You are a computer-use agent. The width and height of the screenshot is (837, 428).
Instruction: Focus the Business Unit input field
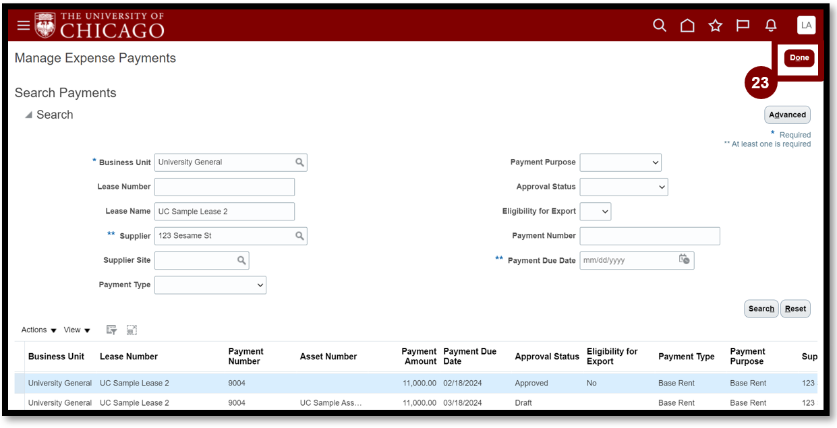pos(224,162)
